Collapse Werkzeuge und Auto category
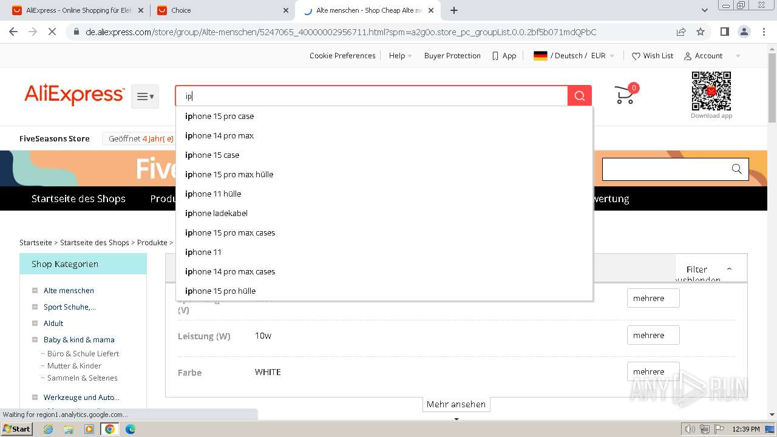 tap(35, 398)
